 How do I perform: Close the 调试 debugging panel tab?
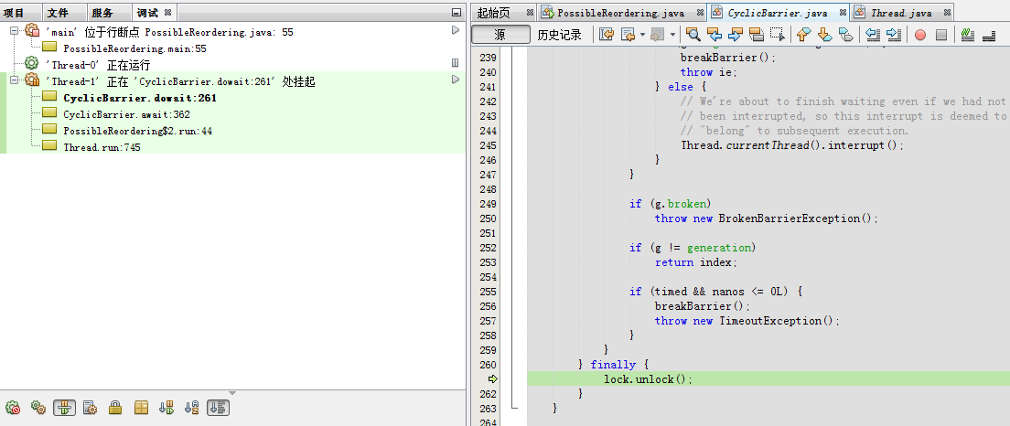point(168,12)
